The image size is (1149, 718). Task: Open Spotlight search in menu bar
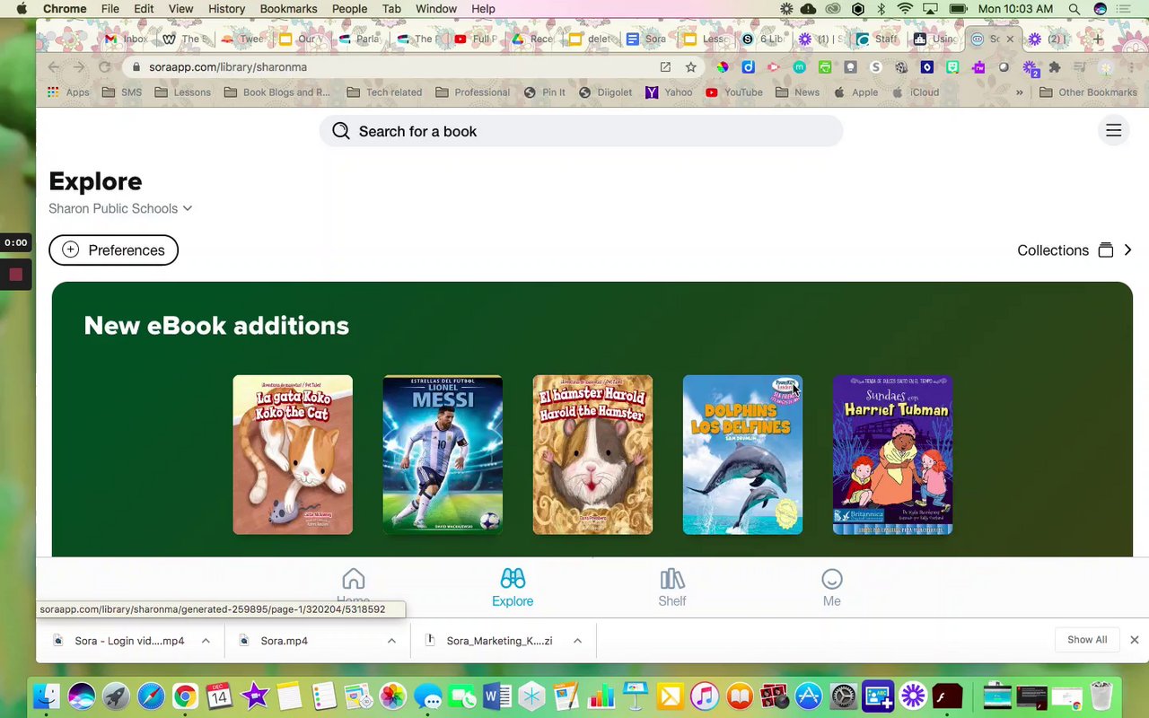1074,9
